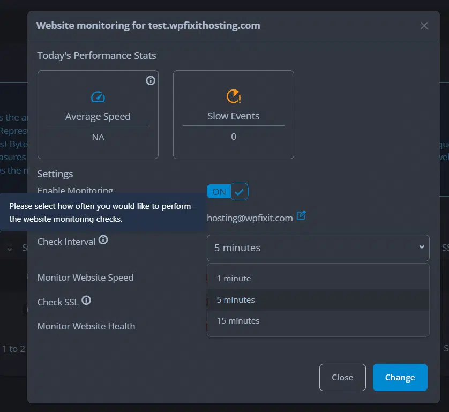This screenshot has width=449, height=412.
Task: Click the Check SSL label
Action: coord(58,302)
